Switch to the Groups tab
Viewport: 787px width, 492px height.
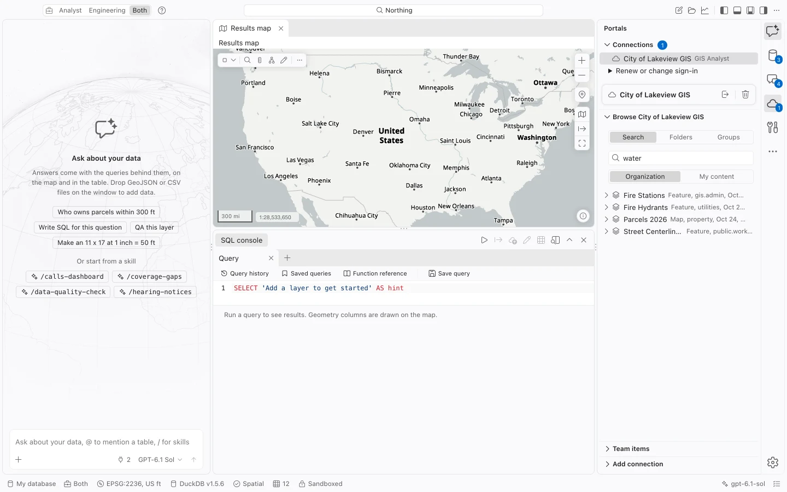click(729, 137)
